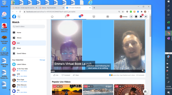The width and height of the screenshot is (172, 95).
Task: Open Chrome three-dot menu
Action: pyautogui.click(x=149, y=12)
